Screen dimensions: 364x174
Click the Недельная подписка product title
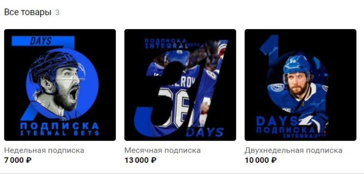pos(44,150)
